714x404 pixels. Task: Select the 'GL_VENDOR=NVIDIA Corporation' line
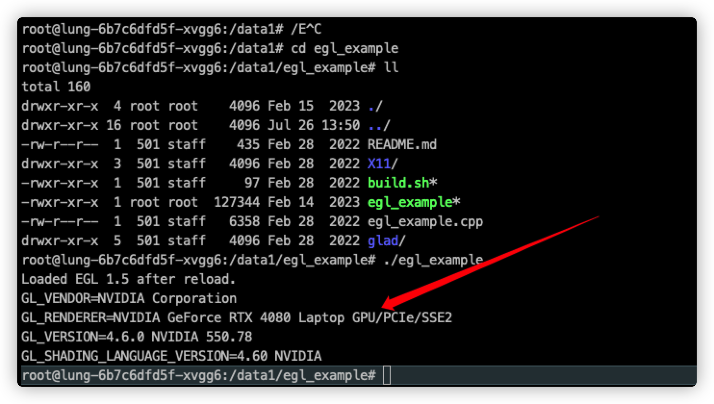click(129, 299)
